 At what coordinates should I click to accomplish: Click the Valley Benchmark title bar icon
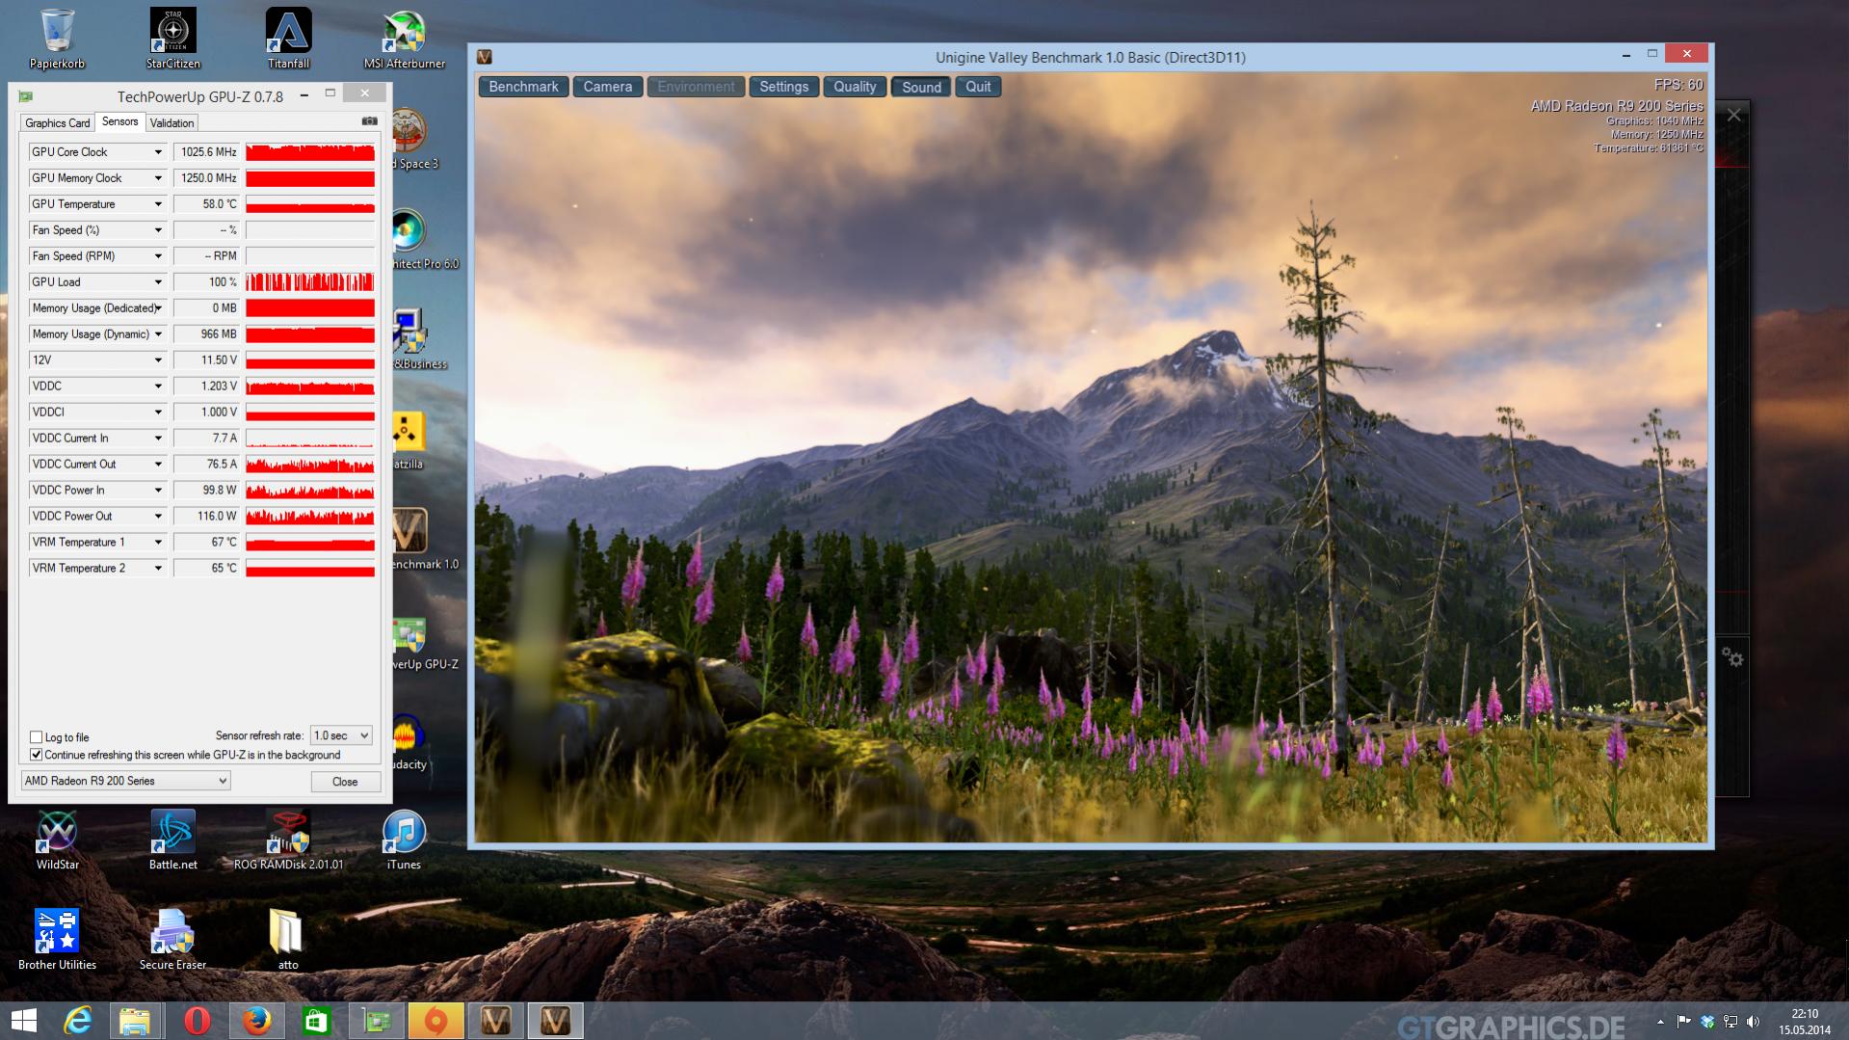pyautogui.click(x=485, y=57)
